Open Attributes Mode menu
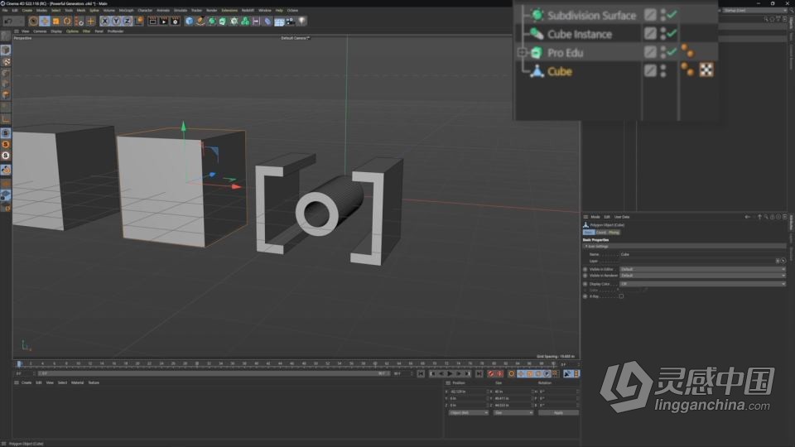 [595, 217]
